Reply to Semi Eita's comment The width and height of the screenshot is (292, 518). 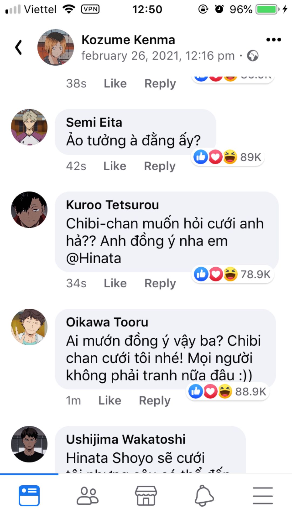(160, 166)
